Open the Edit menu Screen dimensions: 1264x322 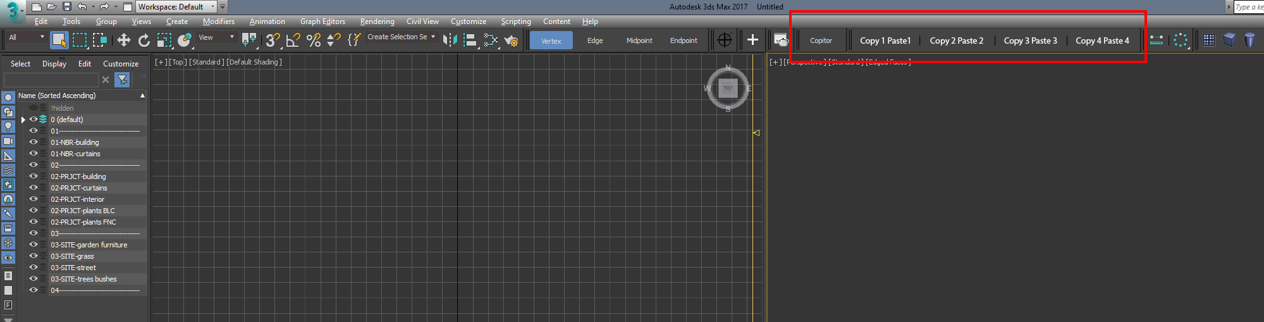coord(41,22)
